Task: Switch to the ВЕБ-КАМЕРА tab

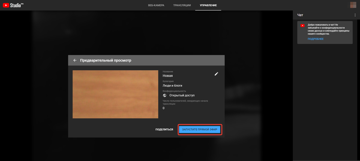Action: point(156,5)
